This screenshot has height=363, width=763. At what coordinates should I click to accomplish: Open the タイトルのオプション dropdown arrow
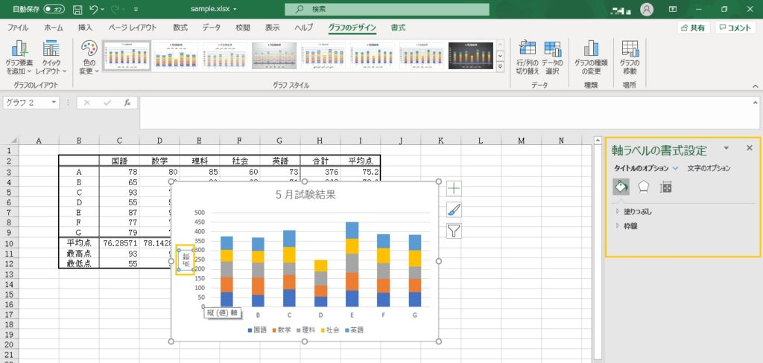pyautogui.click(x=675, y=169)
